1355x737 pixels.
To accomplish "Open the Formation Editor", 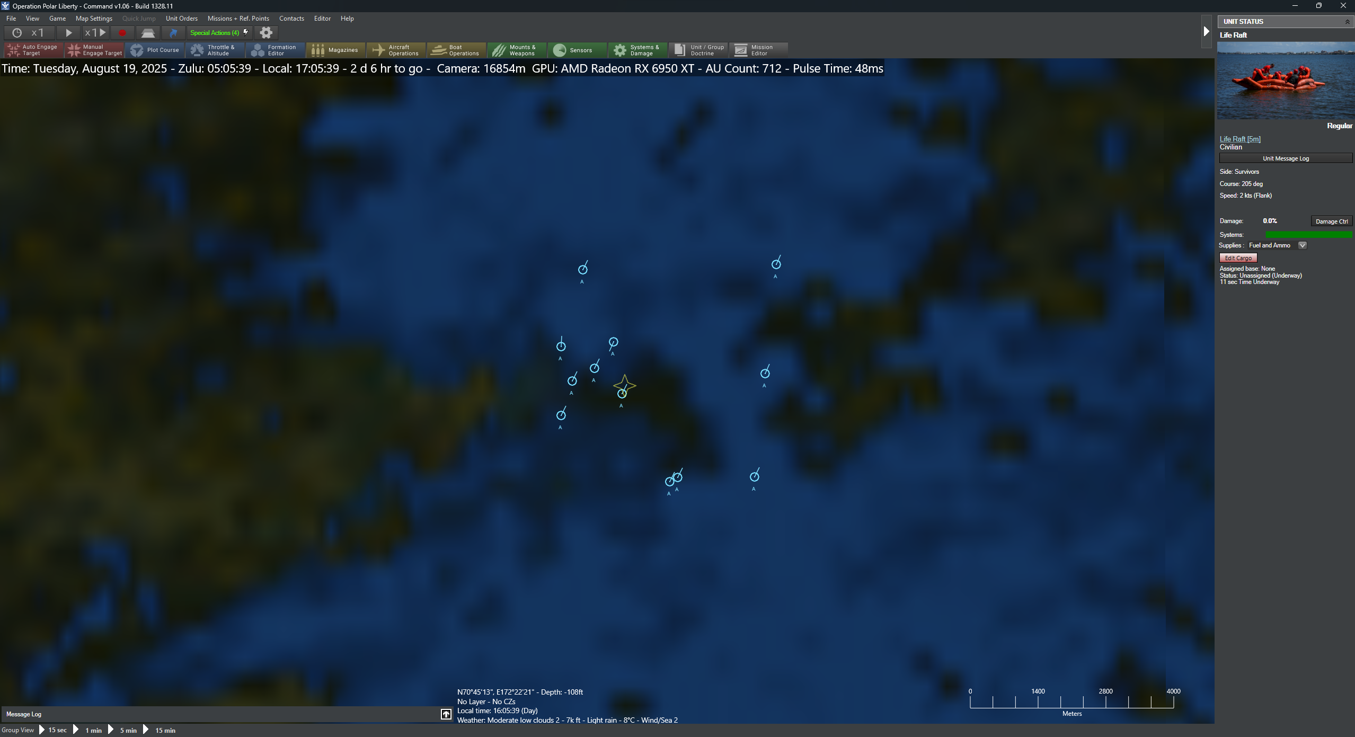I will tap(274, 50).
